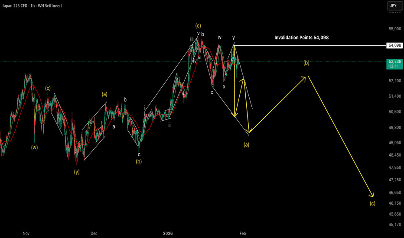The width and height of the screenshot is (404, 238).
Task: Select the projected (c) label at bottom right
Action: pyautogui.click(x=372, y=203)
